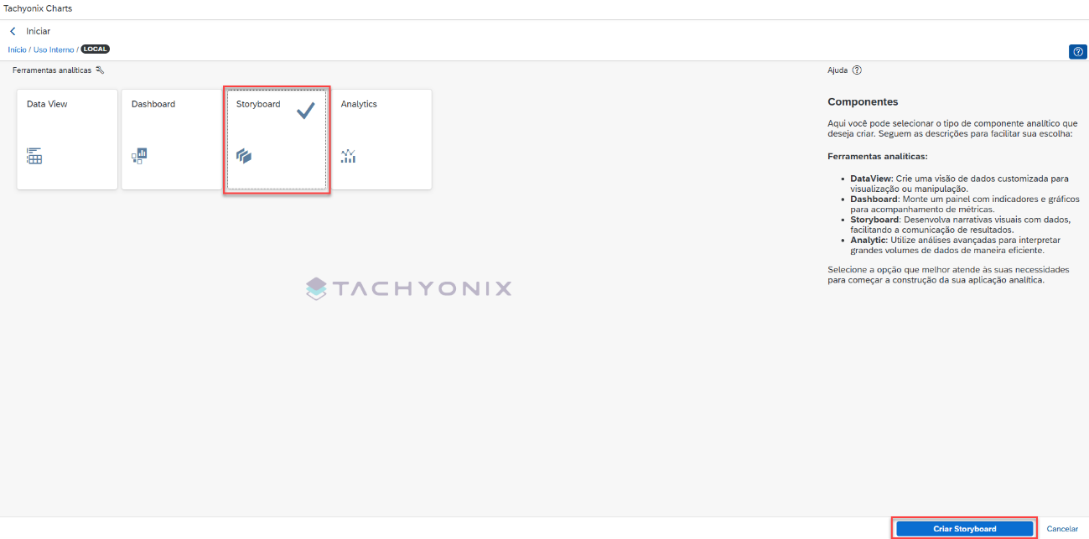This screenshot has height=539, width=1089.
Task: Click the Cancelar link
Action: 1062,529
